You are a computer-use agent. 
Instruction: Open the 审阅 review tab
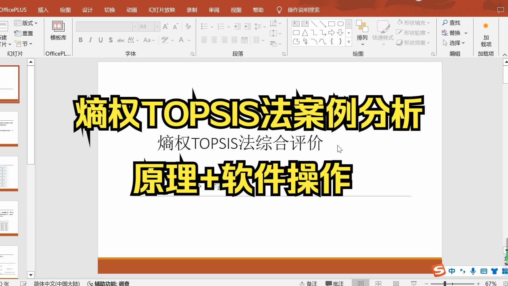point(214,10)
